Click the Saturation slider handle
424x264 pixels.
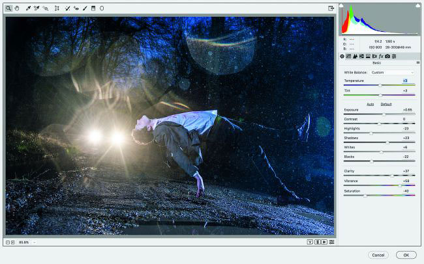(365, 196)
